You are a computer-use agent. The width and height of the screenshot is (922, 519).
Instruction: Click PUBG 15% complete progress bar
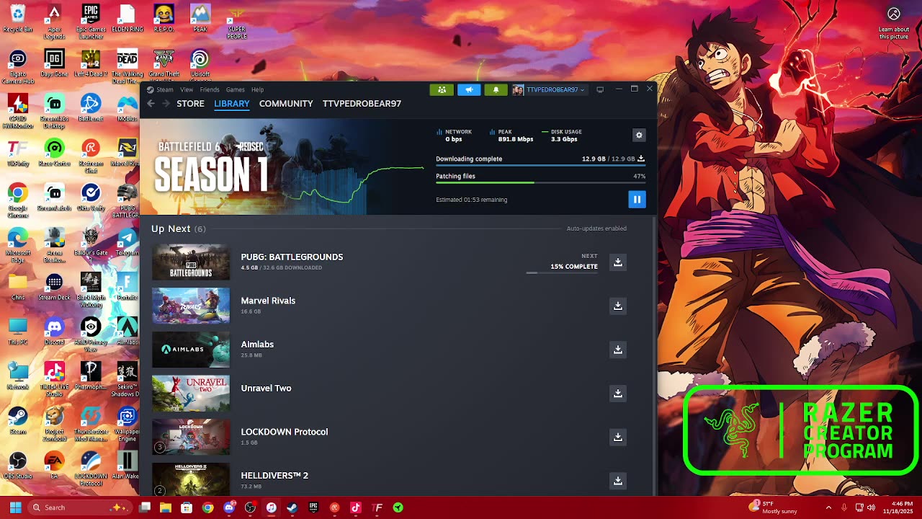point(562,272)
